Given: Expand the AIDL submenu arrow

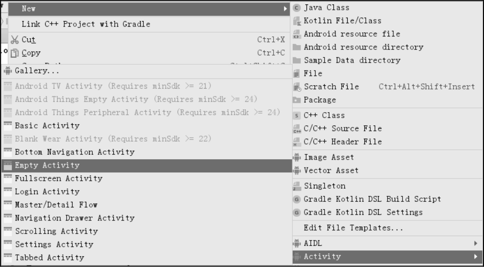Looking at the screenshot, I should 476,243.
